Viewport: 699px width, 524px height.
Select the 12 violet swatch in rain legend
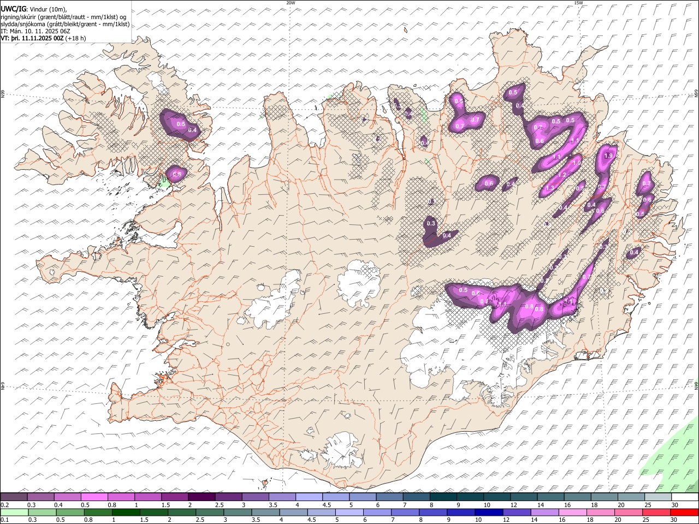516,512
